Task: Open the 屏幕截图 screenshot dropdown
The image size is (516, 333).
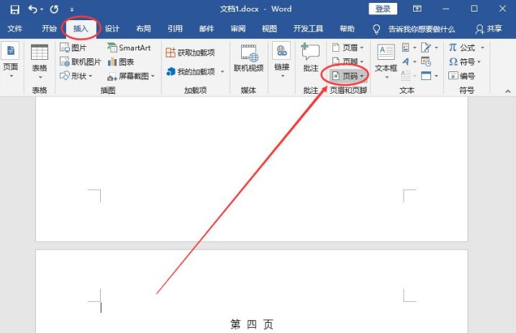Action: [x=131, y=76]
